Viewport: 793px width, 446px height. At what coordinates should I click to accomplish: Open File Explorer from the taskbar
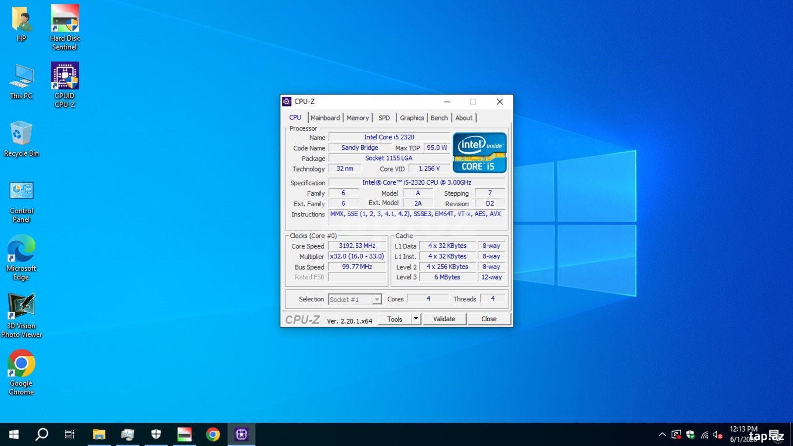coord(99,435)
